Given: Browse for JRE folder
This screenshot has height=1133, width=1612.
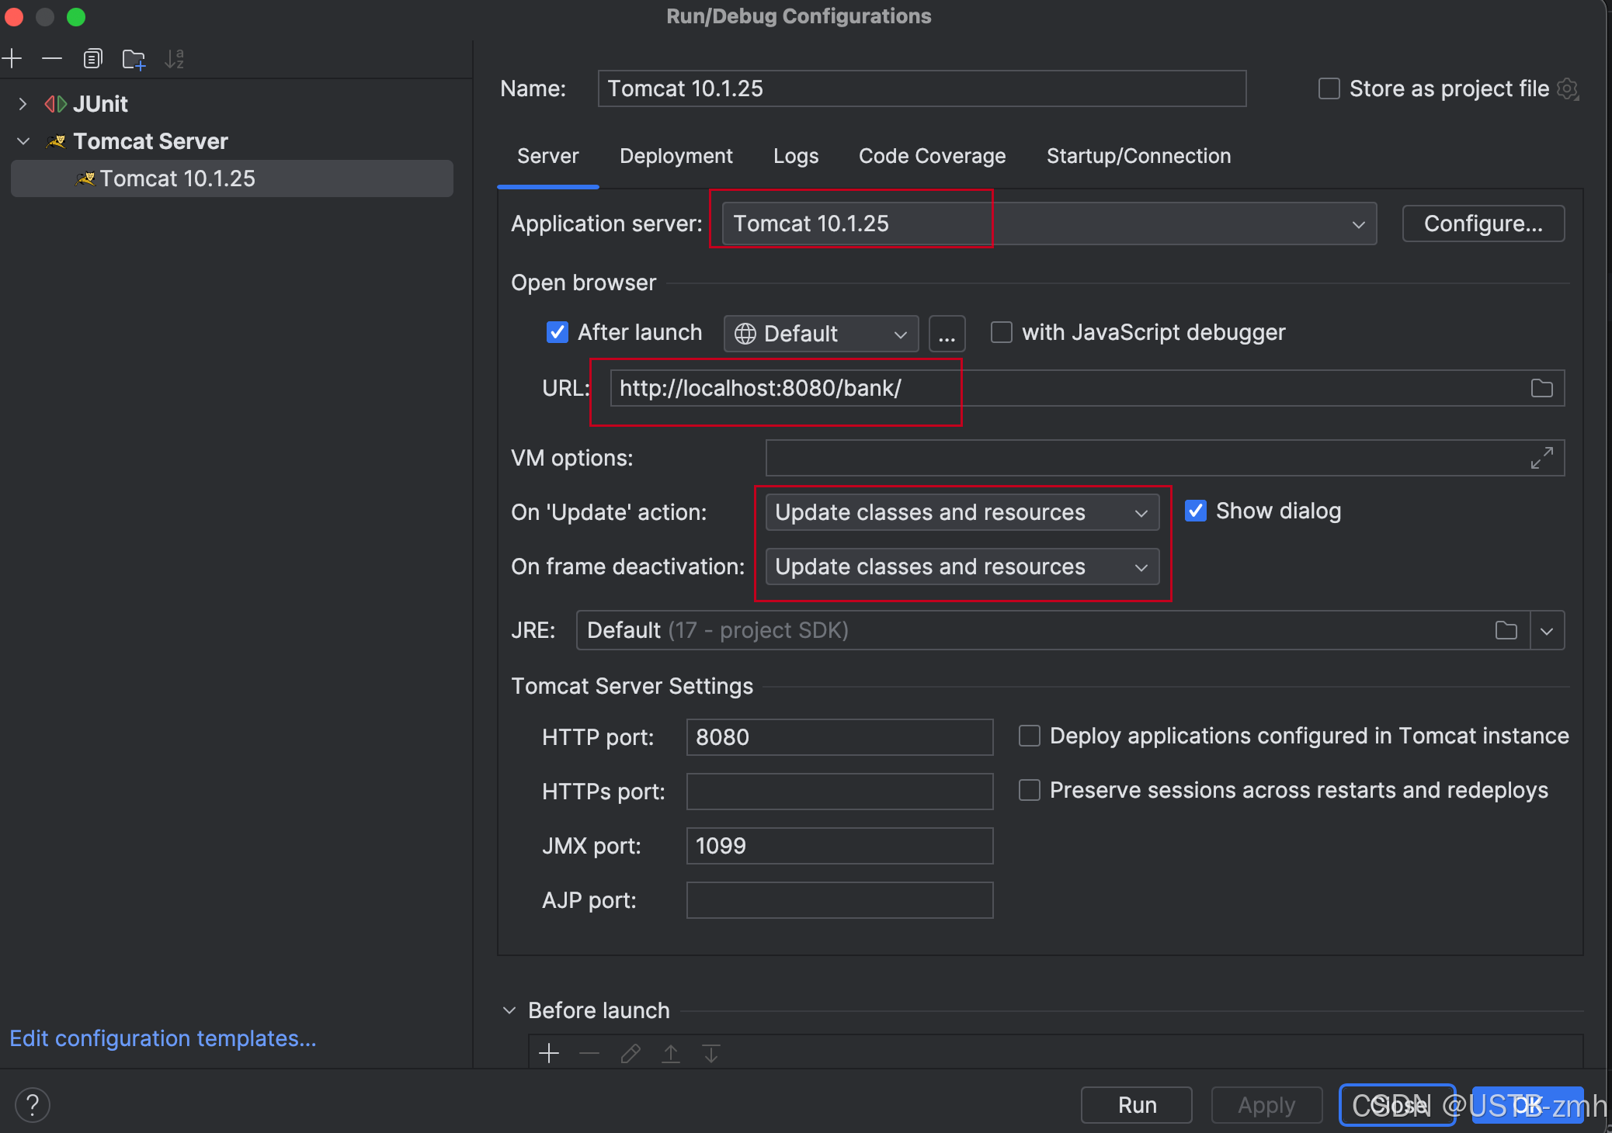Looking at the screenshot, I should click(1506, 630).
